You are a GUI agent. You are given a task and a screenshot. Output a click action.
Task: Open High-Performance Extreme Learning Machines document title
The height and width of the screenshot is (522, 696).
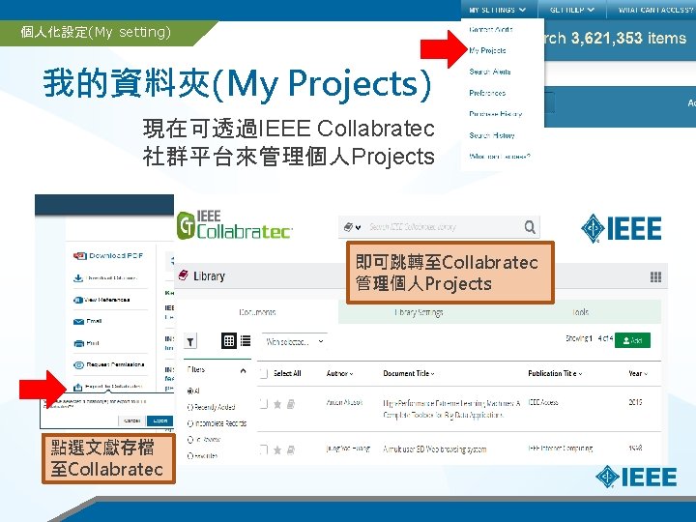click(x=451, y=409)
